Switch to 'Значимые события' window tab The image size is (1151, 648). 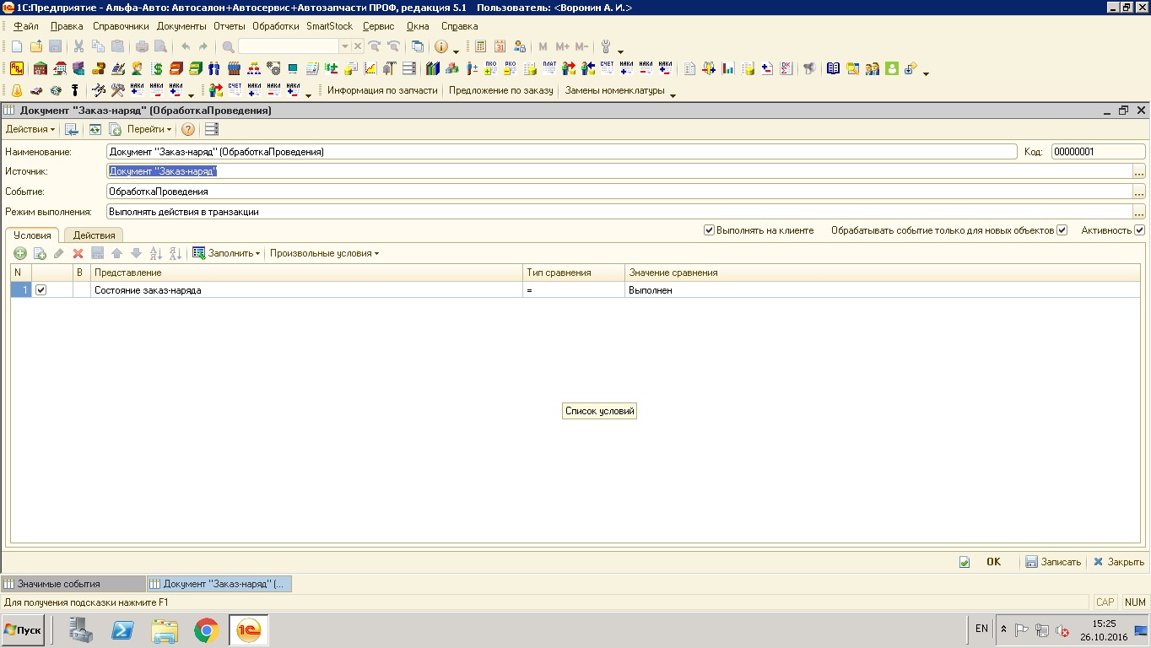(x=73, y=584)
